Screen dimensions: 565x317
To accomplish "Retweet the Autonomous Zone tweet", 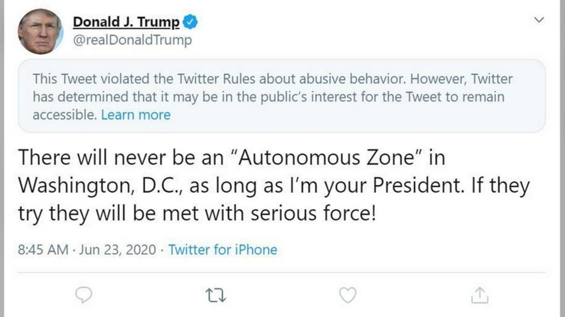I will click(215, 295).
